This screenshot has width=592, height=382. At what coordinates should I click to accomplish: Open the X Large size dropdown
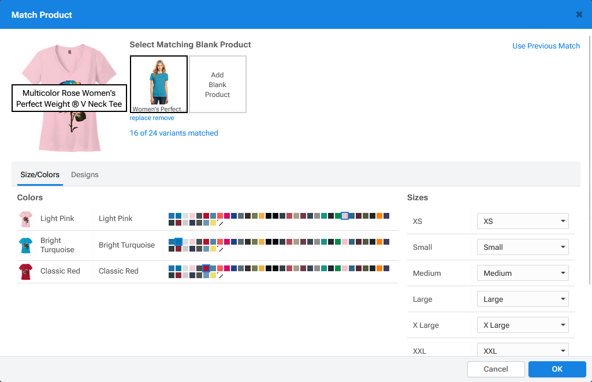point(523,325)
